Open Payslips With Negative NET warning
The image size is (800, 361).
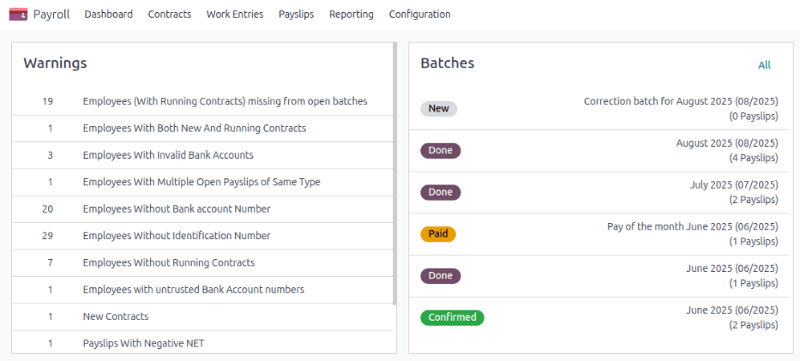[143, 344]
